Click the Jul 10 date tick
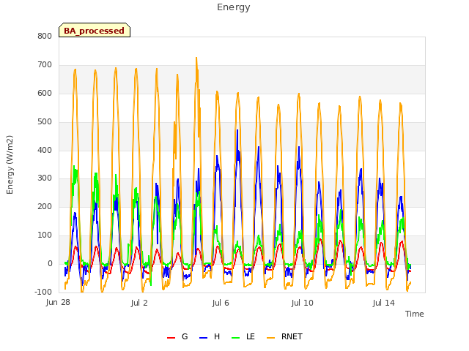Screen dimensions: 469x351 tap(303, 303)
